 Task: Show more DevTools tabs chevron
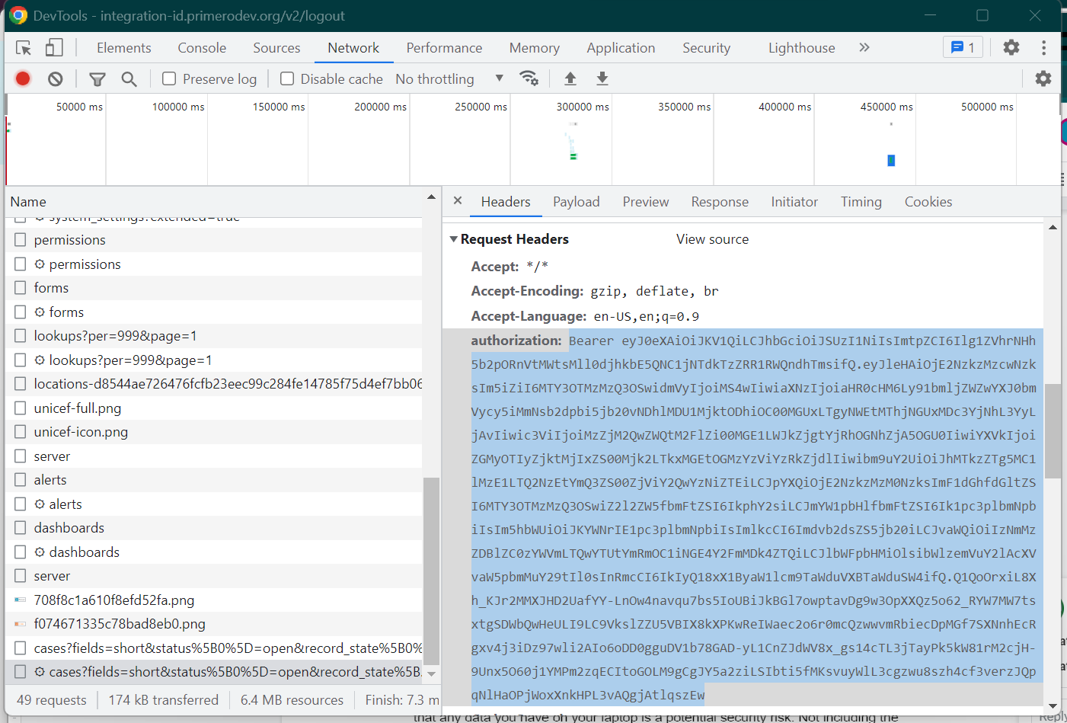(x=864, y=47)
